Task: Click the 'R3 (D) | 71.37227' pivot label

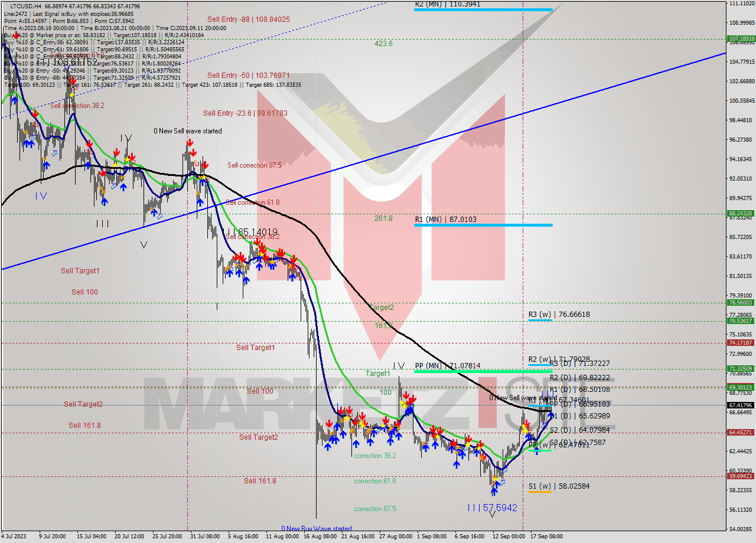Action: (579, 364)
